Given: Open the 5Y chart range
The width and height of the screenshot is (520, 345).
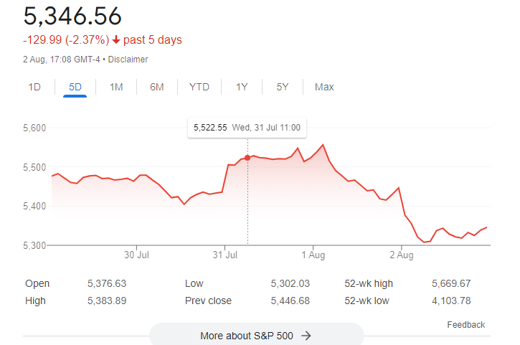Looking at the screenshot, I should click(283, 87).
